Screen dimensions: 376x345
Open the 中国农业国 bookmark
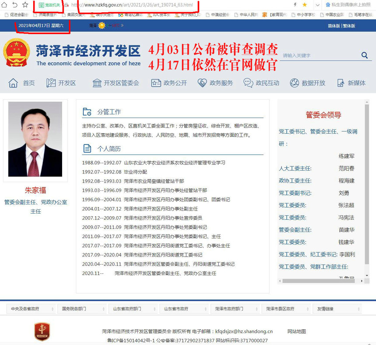[332, 15]
